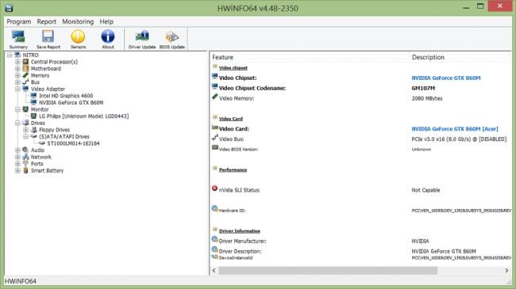Click the HWiNFO64 title bar app icon

[x=9, y=8]
